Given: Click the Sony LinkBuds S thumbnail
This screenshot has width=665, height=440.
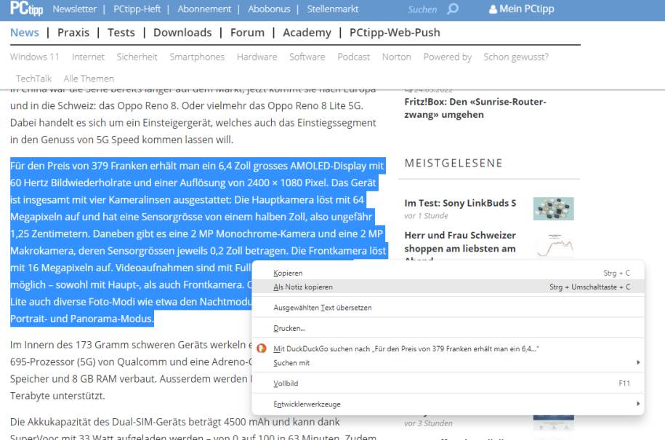Looking at the screenshot, I should coord(554,209).
